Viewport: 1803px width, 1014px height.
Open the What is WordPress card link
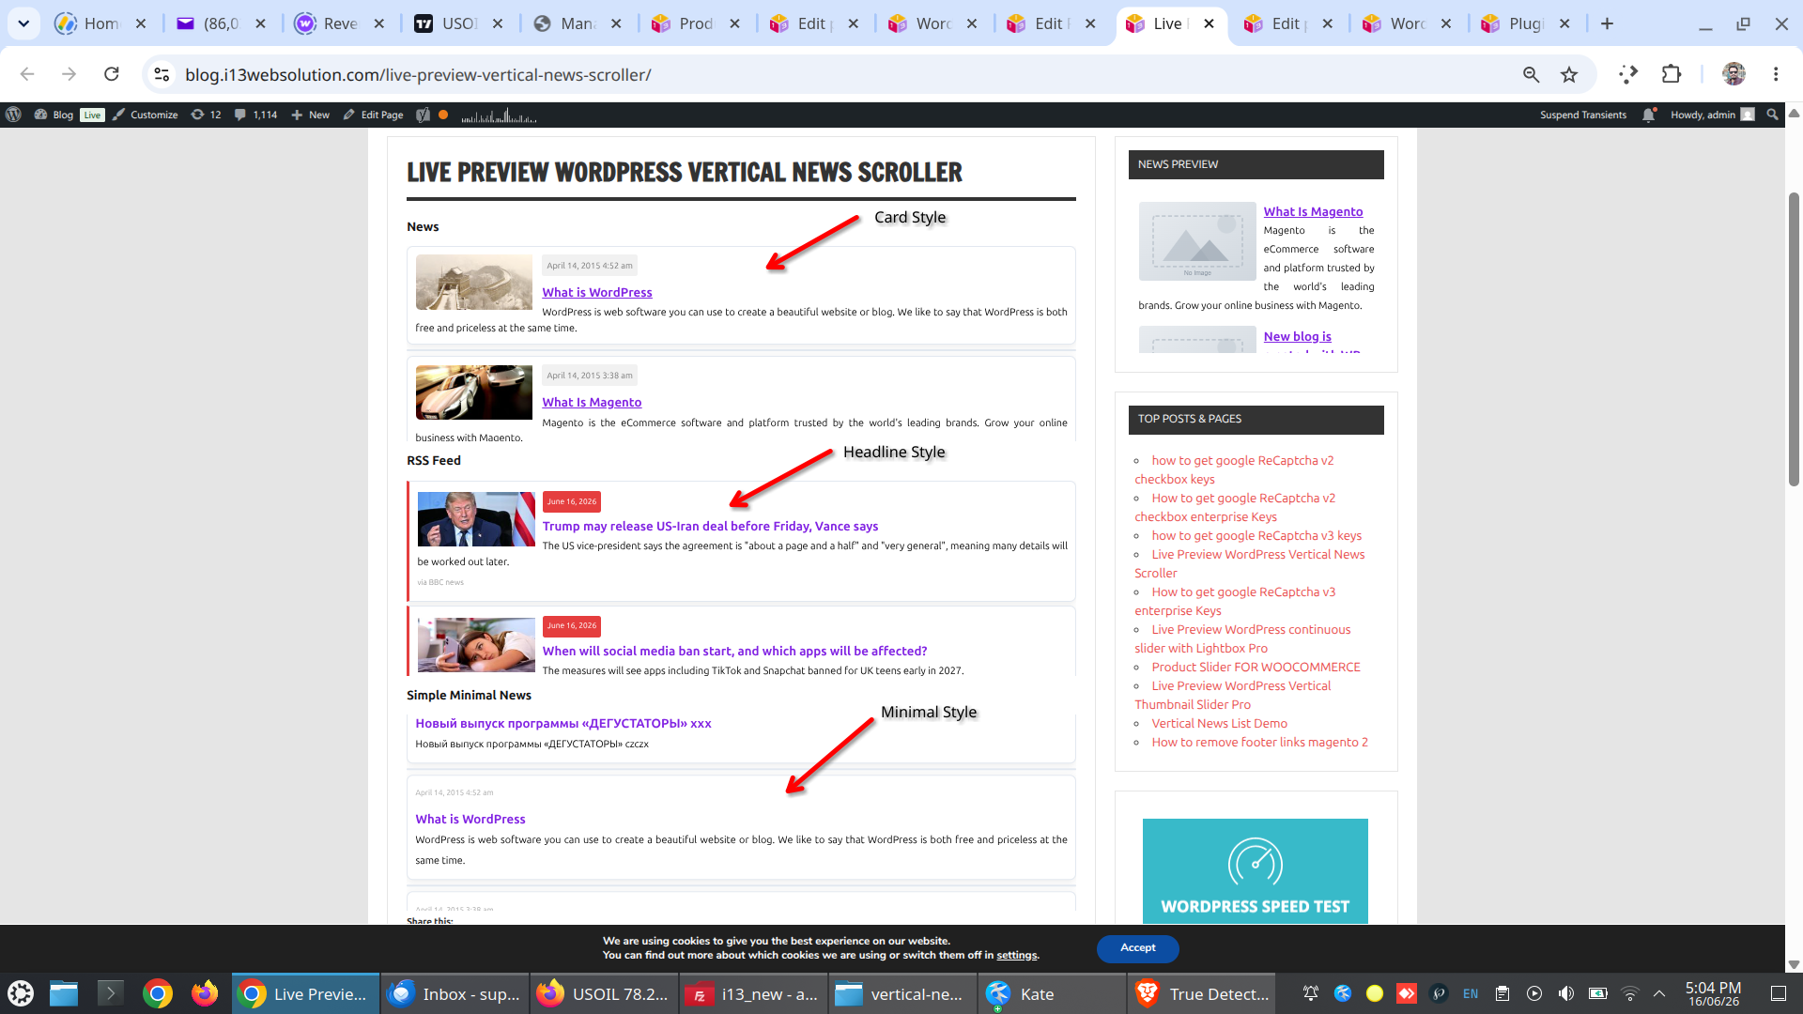click(x=596, y=292)
